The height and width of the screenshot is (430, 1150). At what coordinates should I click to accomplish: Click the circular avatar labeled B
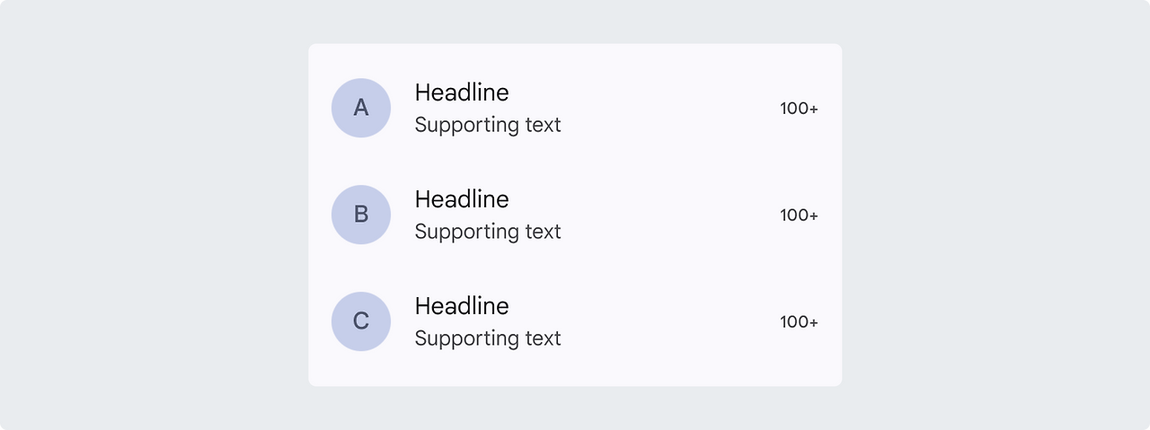pyautogui.click(x=361, y=215)
